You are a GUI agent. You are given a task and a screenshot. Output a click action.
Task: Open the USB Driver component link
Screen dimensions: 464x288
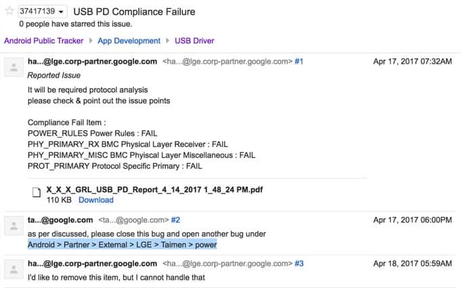(194, 41)
